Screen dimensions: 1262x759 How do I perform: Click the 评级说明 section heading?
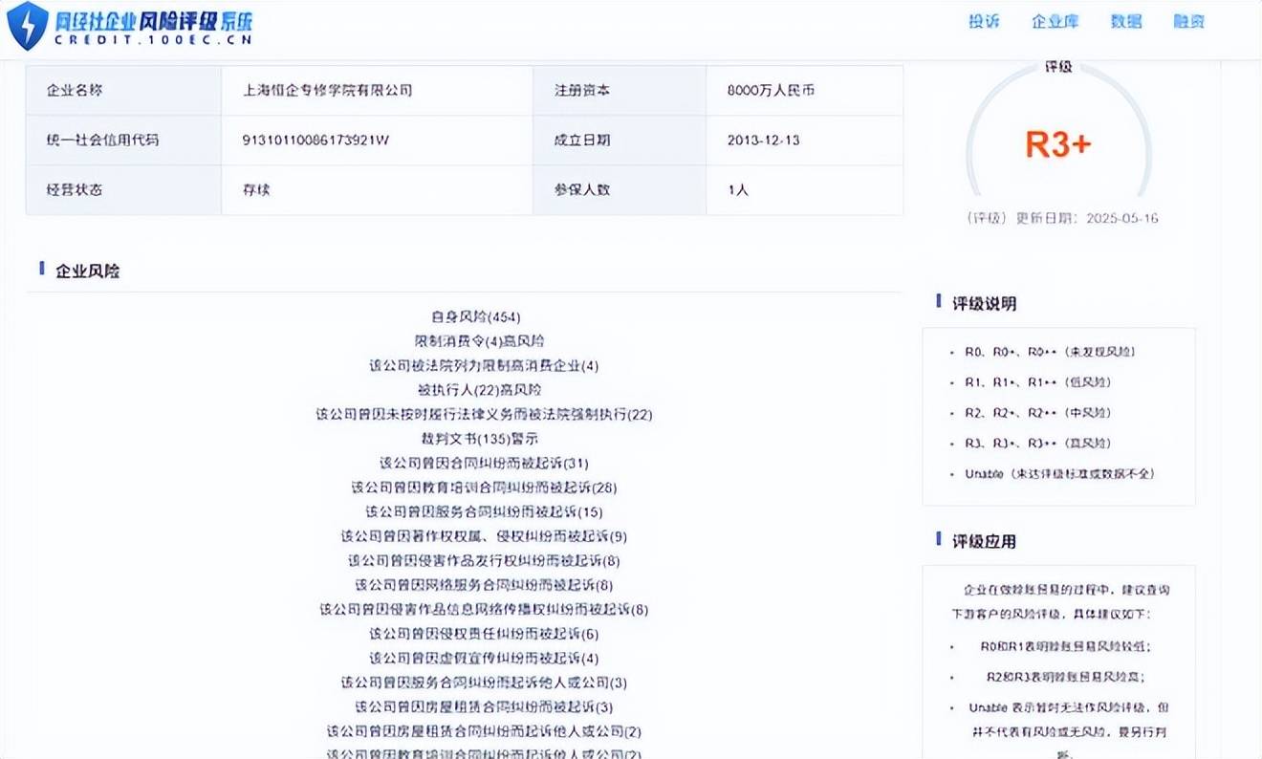point(984,304)
